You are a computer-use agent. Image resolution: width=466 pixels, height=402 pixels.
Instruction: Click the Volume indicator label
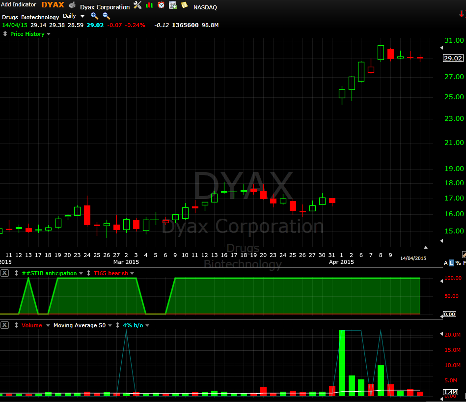coord(32,325)
